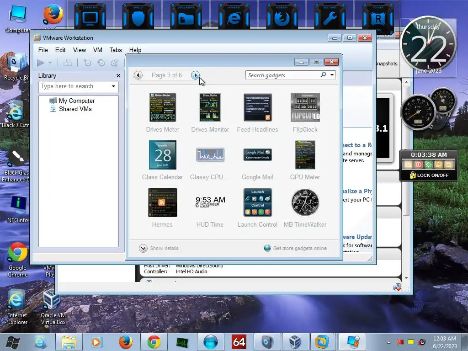Click the green star button in gadget
468x351 pixels.
tap(428, 165)
